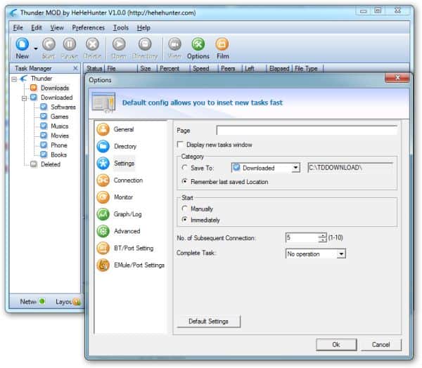Toggle Display new tasks window checkbox
Screen dimensions: 422x368
coord(180,145)
